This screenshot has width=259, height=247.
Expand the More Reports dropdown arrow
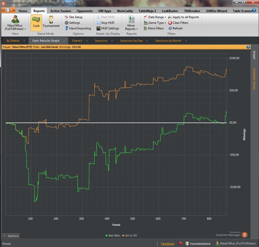[x=137, y=29]
